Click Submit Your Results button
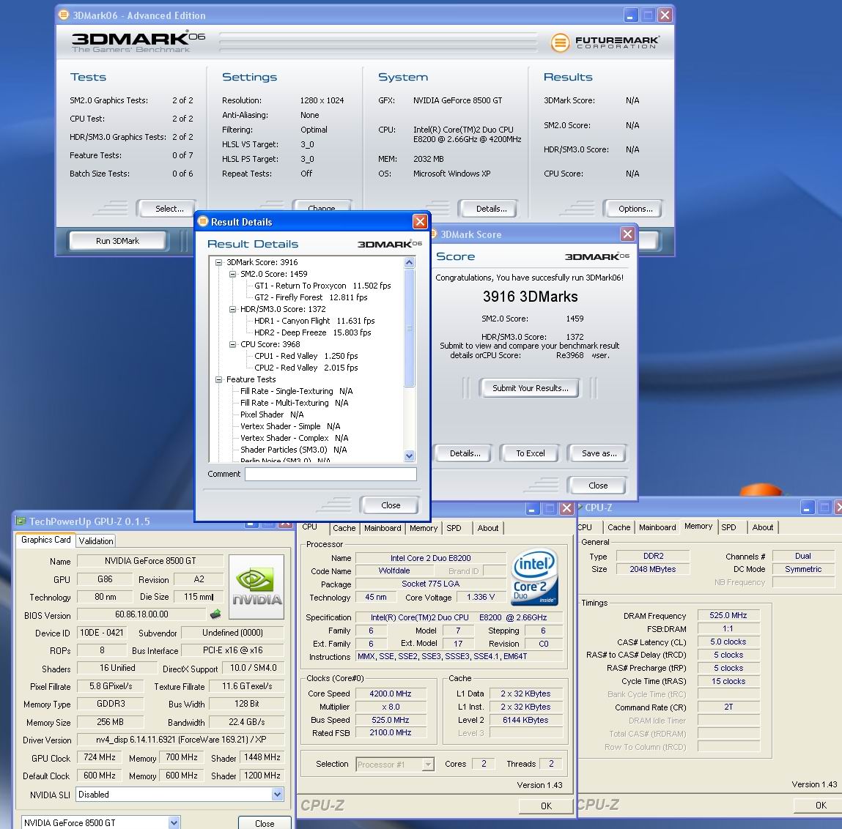The width and height of the screenshot is (842, 829). click(x=530, y=388)
